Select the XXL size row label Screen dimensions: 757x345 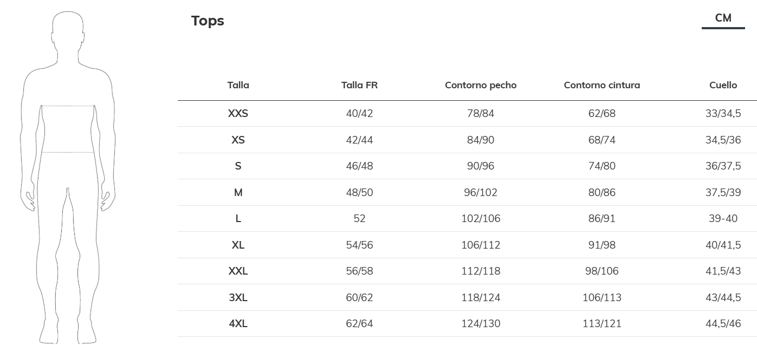click(x=238, y=271)
